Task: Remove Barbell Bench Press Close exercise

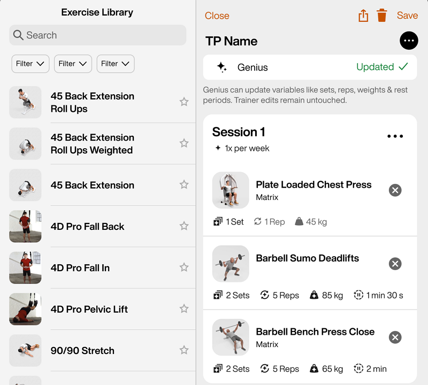Action: click(395, 337)
